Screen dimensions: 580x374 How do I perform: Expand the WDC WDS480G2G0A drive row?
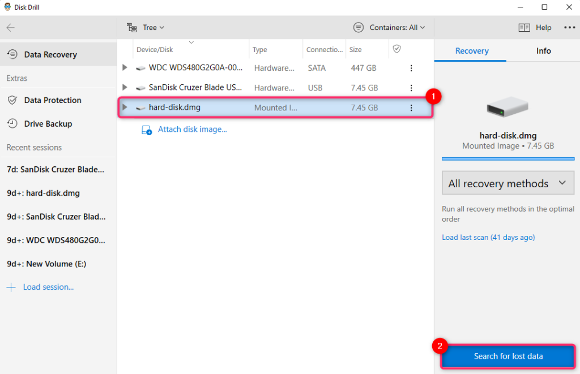click(x=125, y=68)
